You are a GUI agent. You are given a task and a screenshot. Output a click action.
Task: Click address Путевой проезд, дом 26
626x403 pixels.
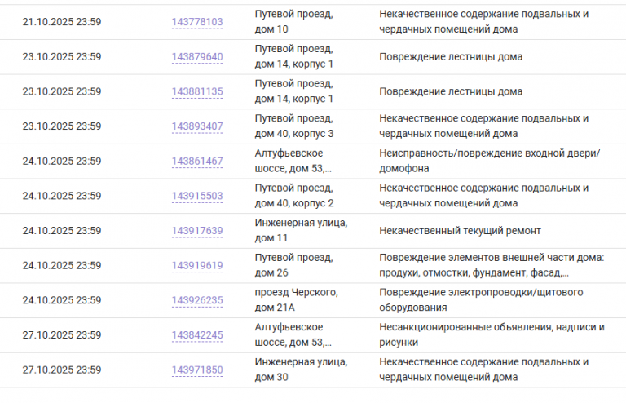(293, 265)
